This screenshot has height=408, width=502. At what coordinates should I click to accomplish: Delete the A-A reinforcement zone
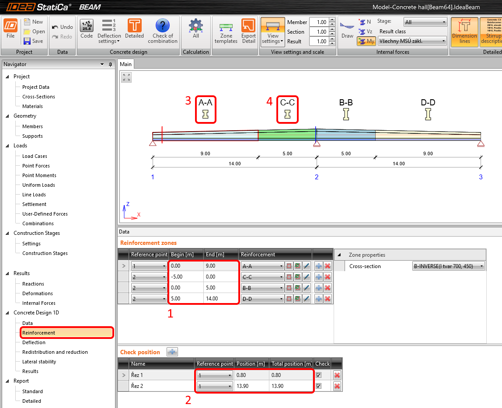coord(328,266)
